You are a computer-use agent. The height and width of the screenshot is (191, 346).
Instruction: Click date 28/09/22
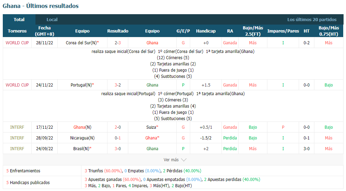45,138
